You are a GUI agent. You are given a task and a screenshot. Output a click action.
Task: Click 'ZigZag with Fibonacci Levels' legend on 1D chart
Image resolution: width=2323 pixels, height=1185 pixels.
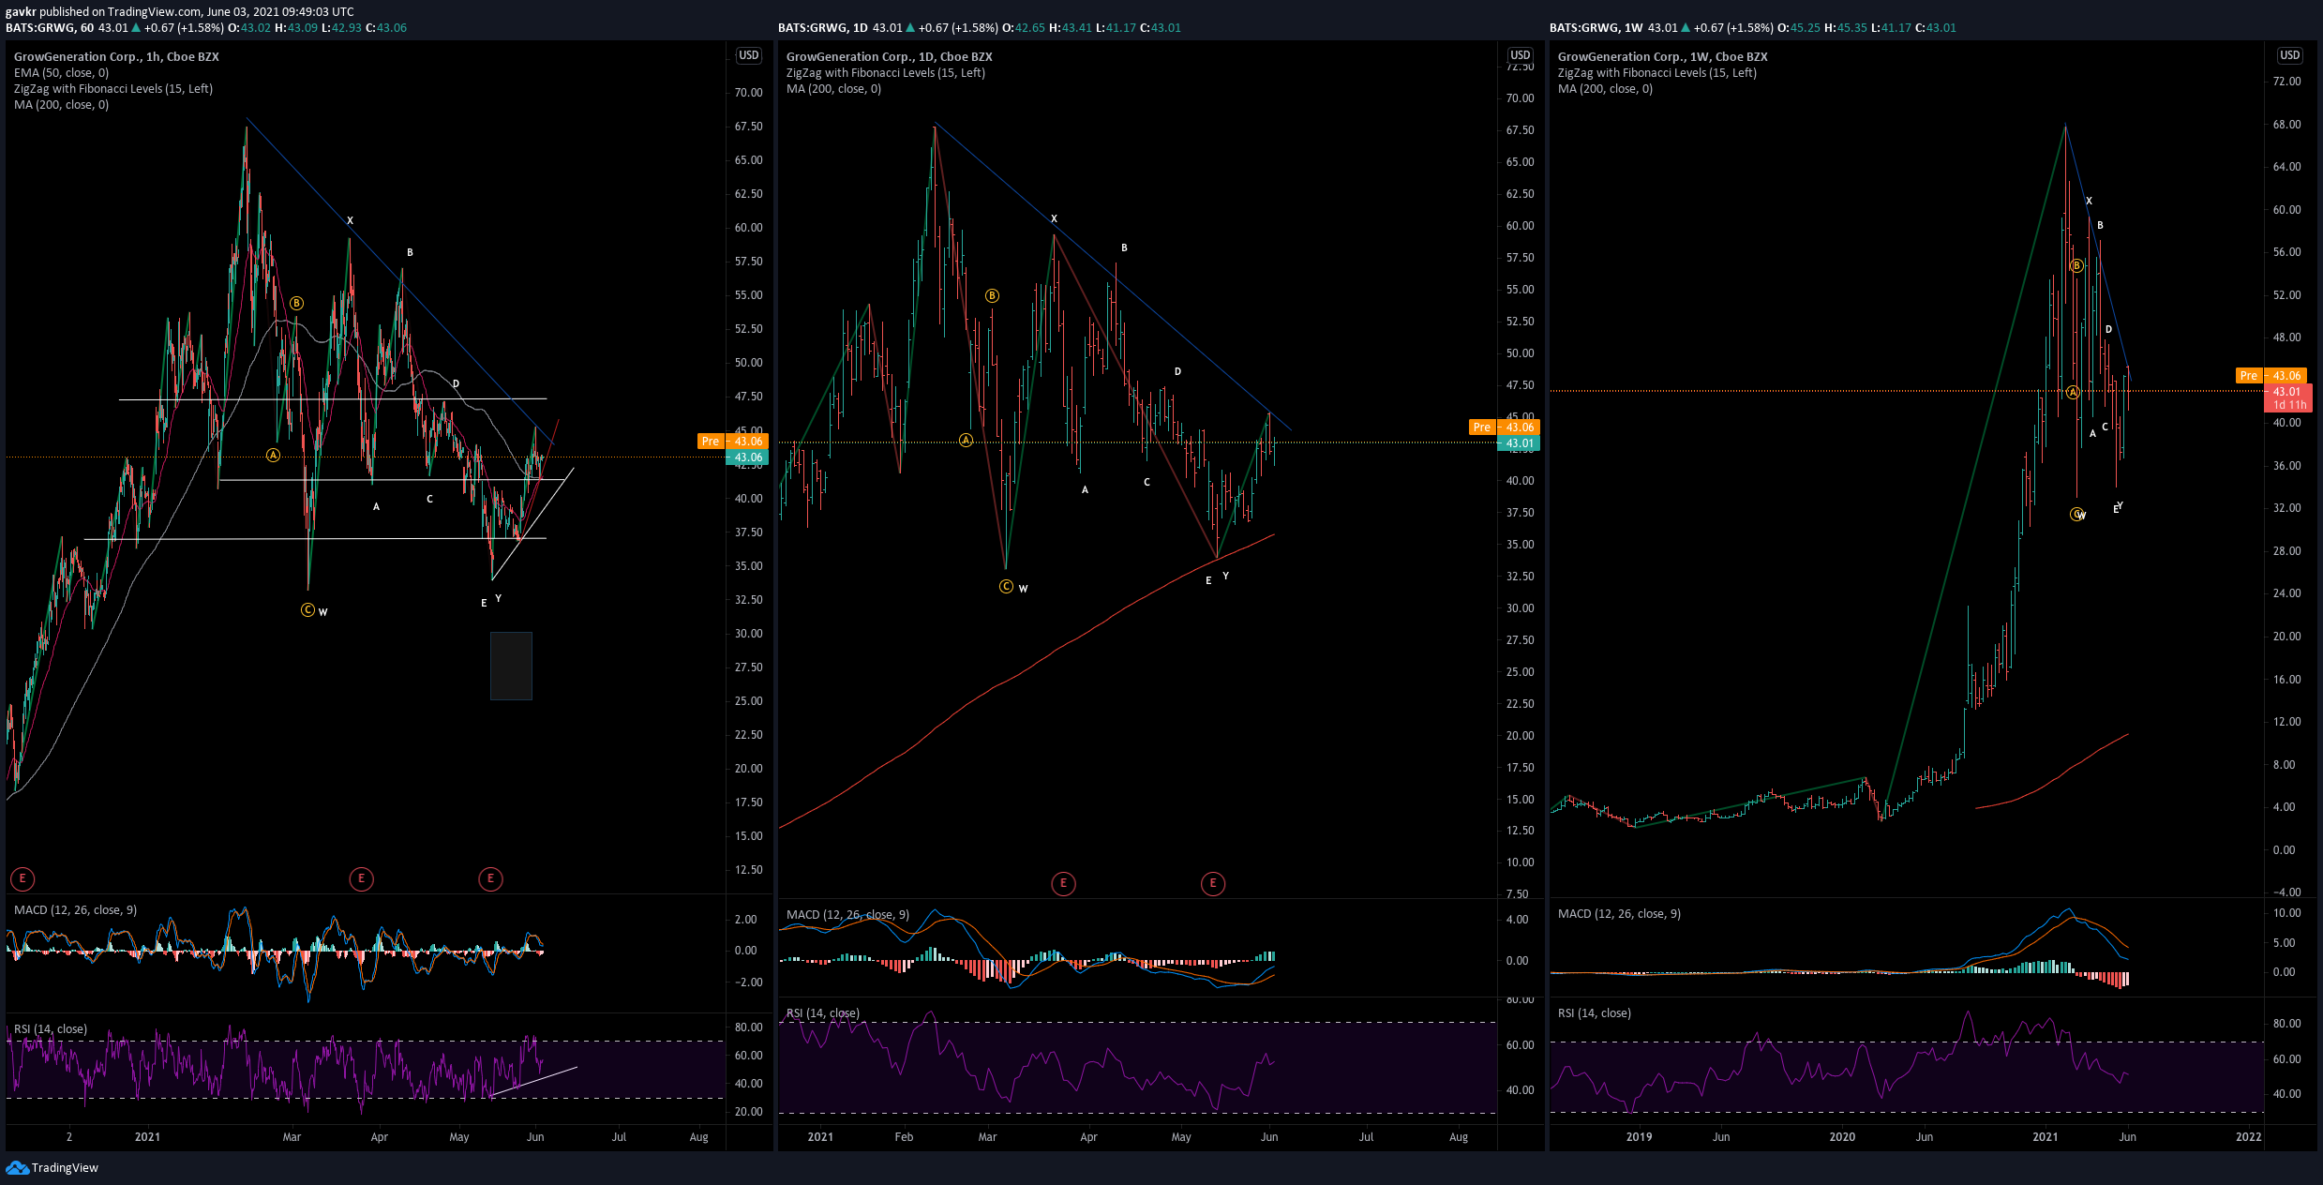pyautogui.click(x=886, y=72)
